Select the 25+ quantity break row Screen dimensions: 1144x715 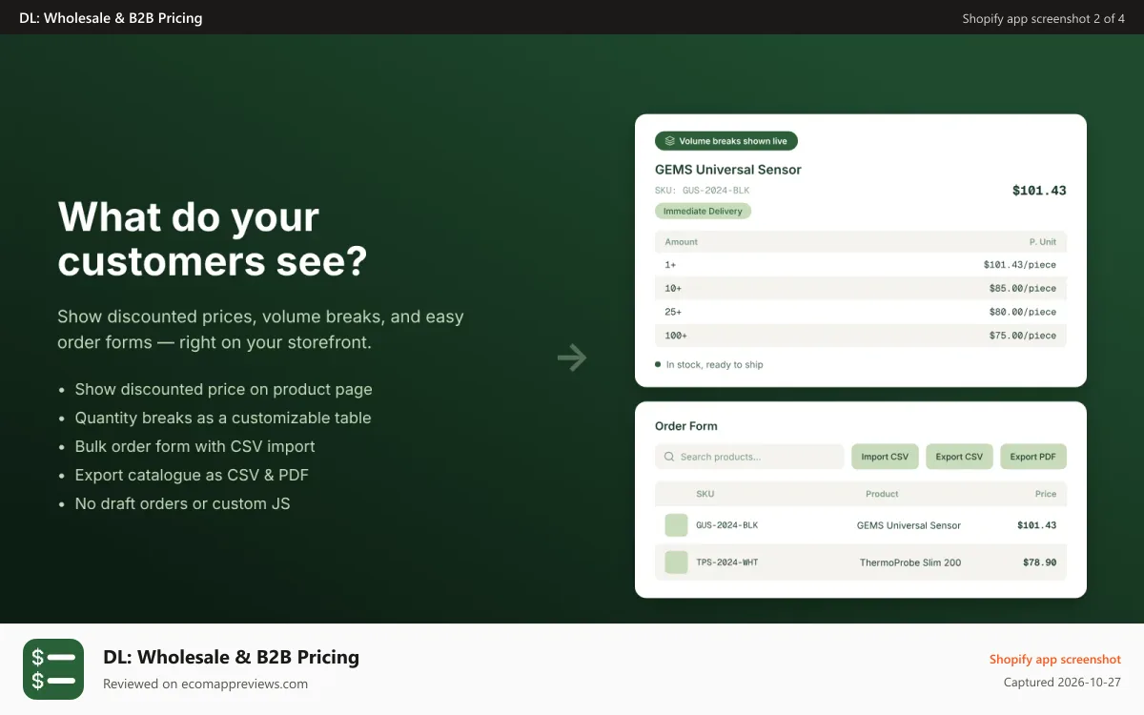[861, 312]
